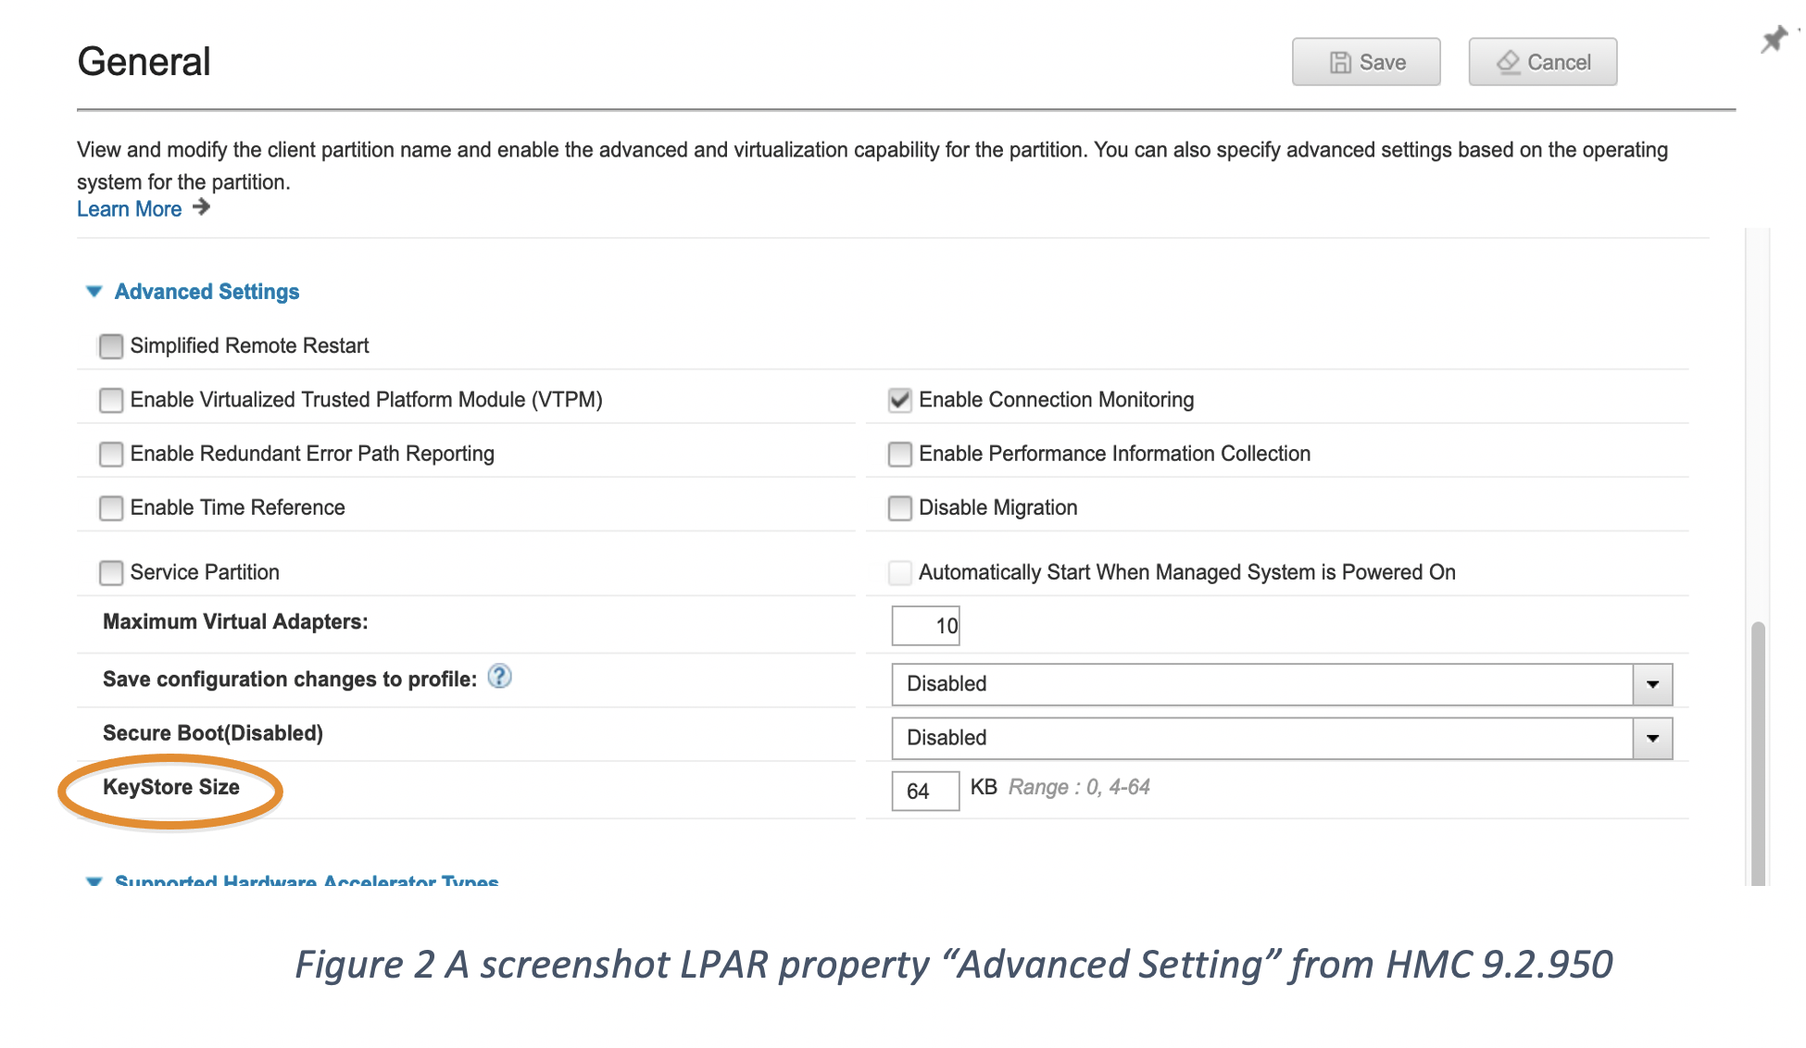Enable Performance Information Collection checkbox
The width and height of the screenshot is (1806, 1048).
[x=899, y=454]
